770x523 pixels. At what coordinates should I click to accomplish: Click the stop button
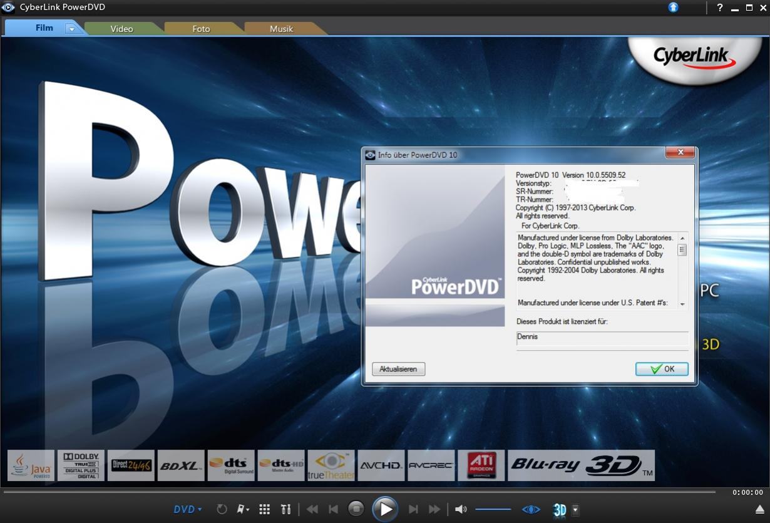(x=356, y=509)
